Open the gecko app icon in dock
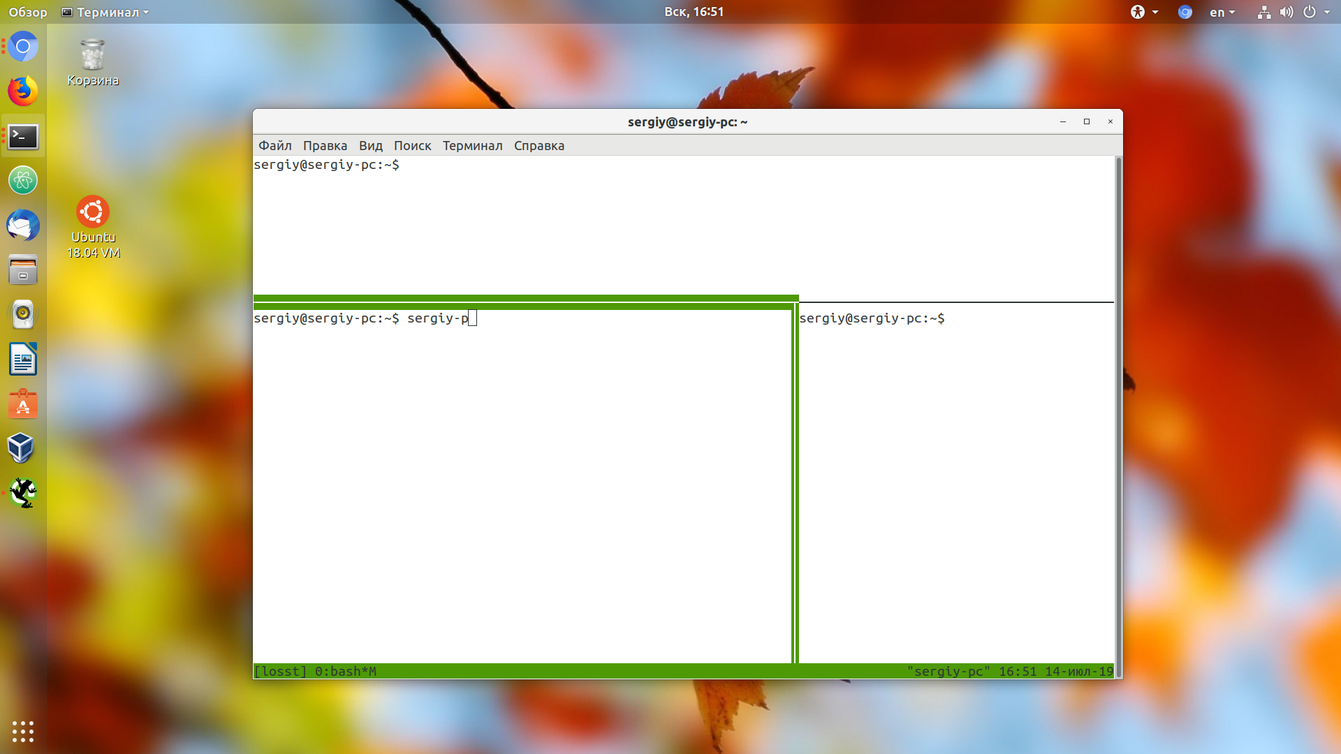Image resolution: width=1341 pixels, height=754 pixels. click(23, 493)
